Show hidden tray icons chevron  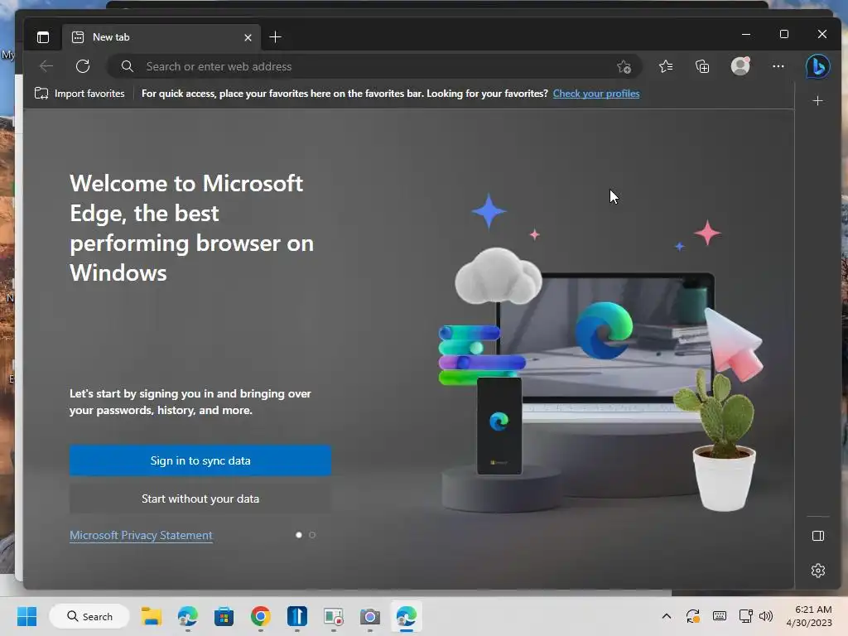point(667,616)
